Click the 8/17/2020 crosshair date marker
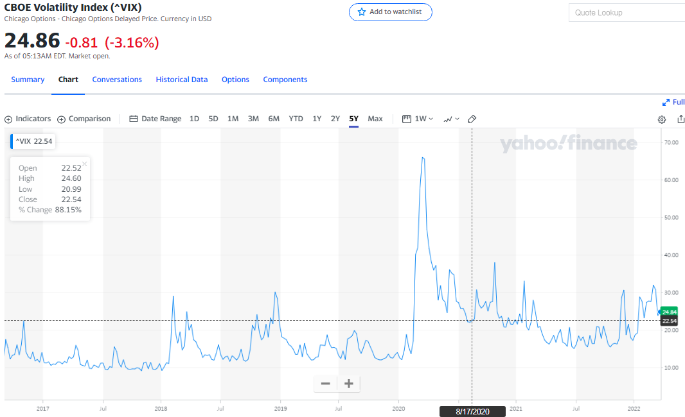This screenshot has width=685, height=417. coord(472,411)
